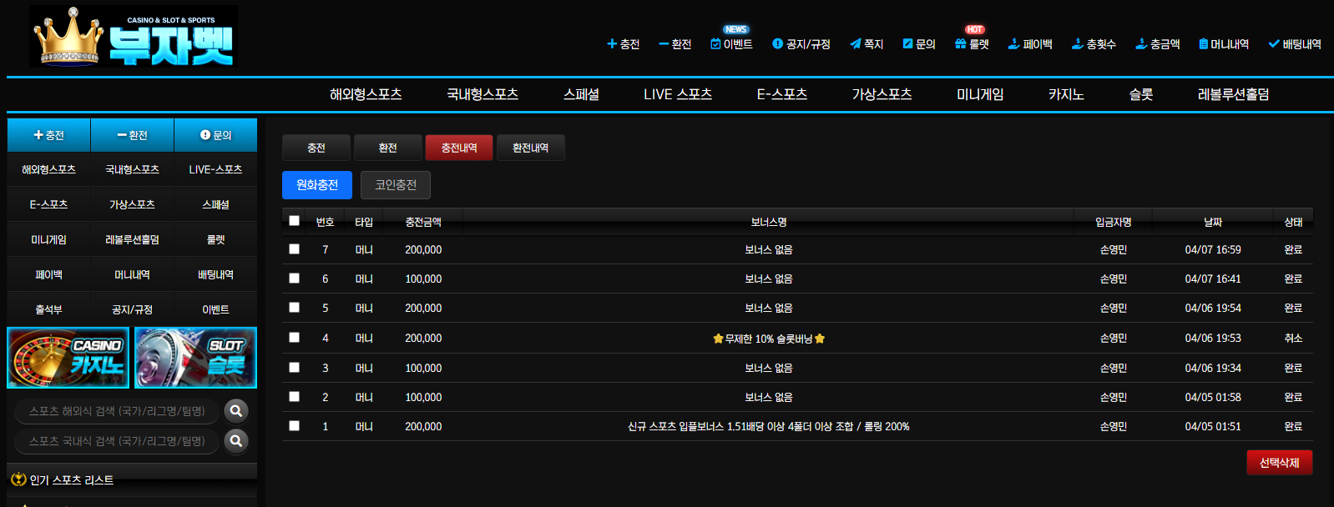Select the 코인충전 tab

(396, 185)
